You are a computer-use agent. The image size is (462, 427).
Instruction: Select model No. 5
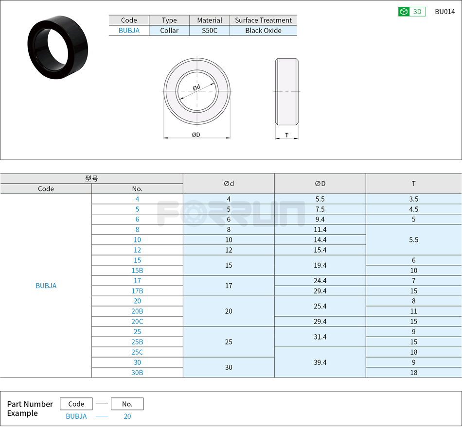click(x=137, y=209)
